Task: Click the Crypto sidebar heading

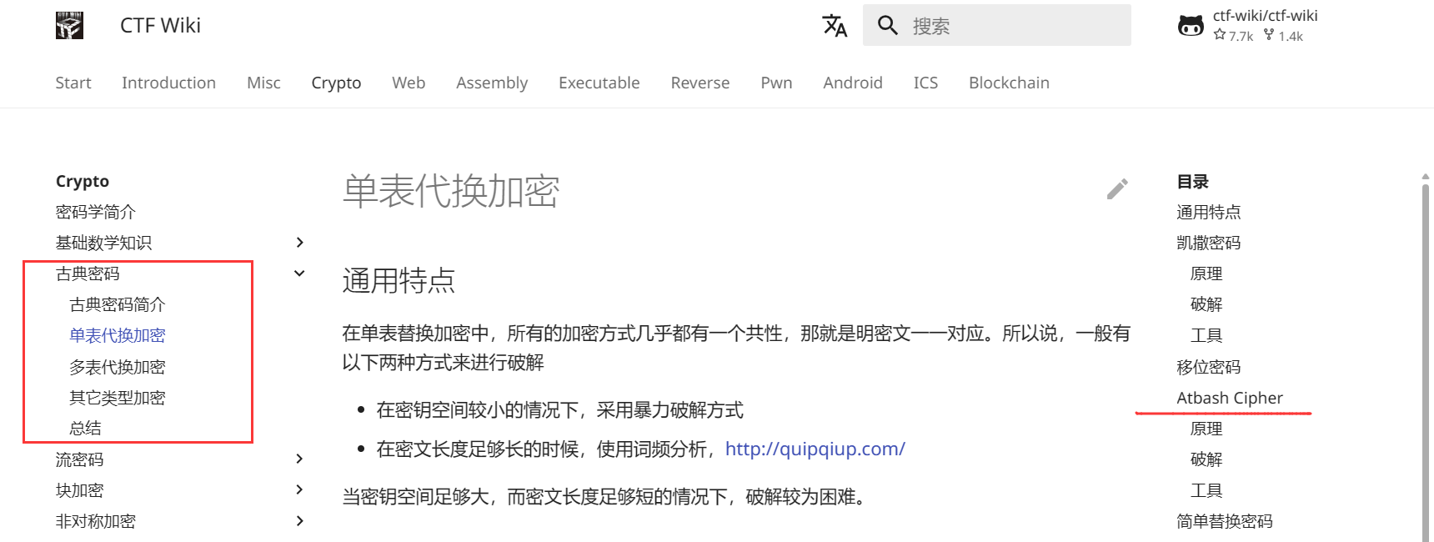Action: pyautogui.click(x=82, y=181)
